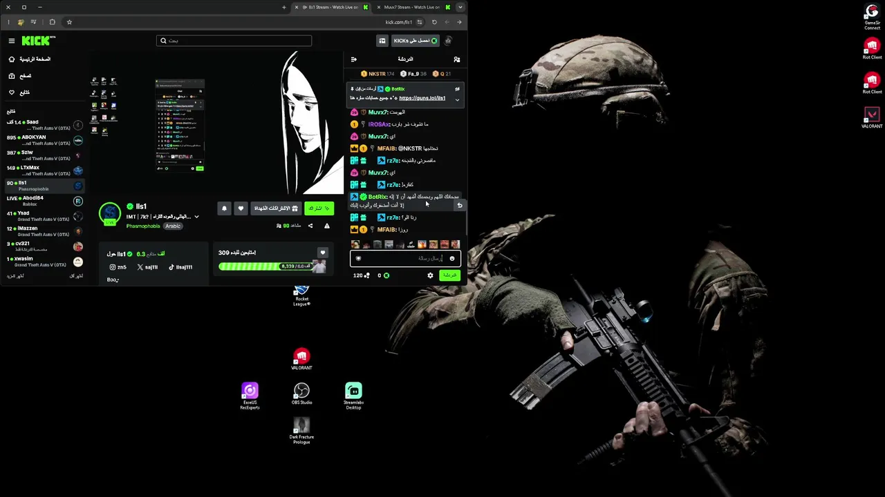Open the LTxMax channel in followed list
The height and width of the screenshot is (497, 885).
[45, 170]
